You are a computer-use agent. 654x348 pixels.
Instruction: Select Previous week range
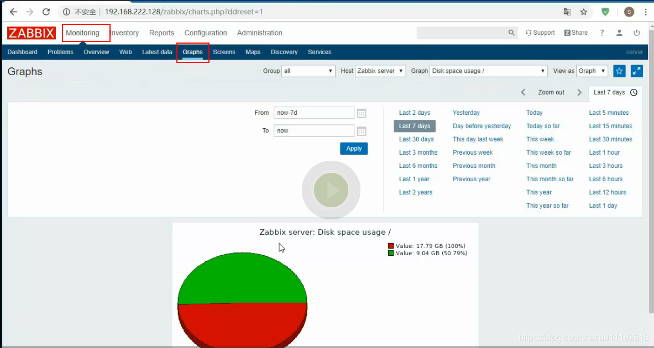pos(473,152)
